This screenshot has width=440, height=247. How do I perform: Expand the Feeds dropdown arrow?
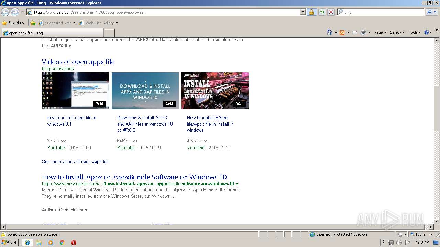pyautogui.click(x=349, y=32)
